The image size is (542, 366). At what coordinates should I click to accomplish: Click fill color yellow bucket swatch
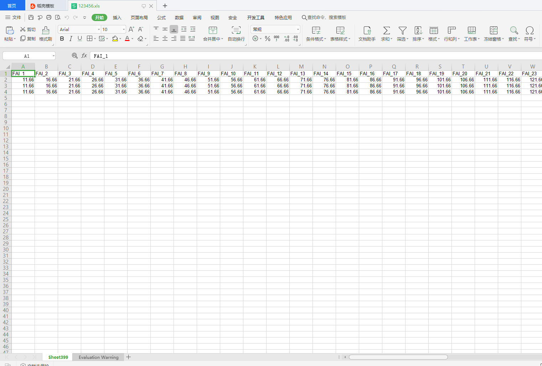[x=115, y=39]
